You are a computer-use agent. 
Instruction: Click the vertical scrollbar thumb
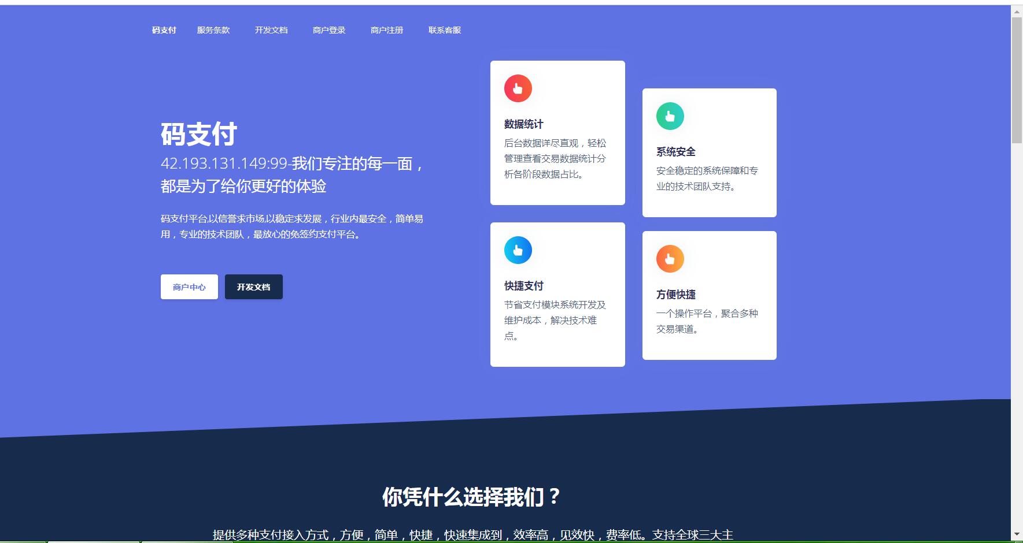pyautogui.click(x=1017, y=80)
